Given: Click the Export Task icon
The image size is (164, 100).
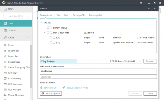Looking at the screenshot, I should point(5,56).
